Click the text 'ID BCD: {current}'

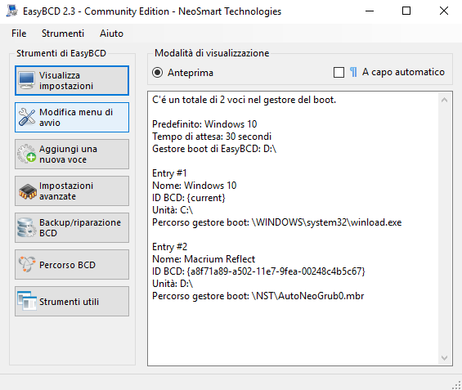[189, 198]
